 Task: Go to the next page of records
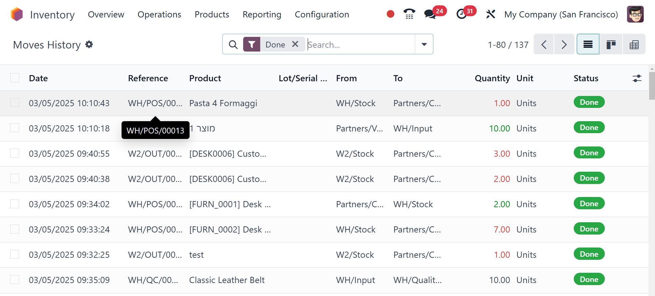click(x=564, y=44)
